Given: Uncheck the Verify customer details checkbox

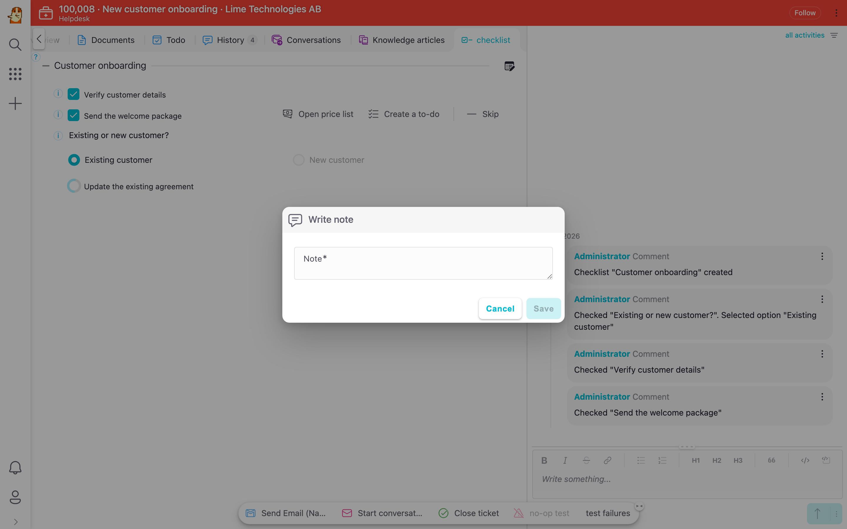Looking at the screenshot, I should point(74,94).
